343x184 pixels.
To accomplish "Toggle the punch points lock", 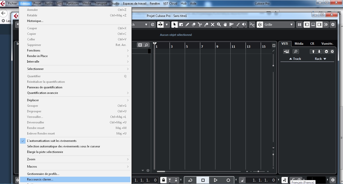I will [x=164, y=180].
